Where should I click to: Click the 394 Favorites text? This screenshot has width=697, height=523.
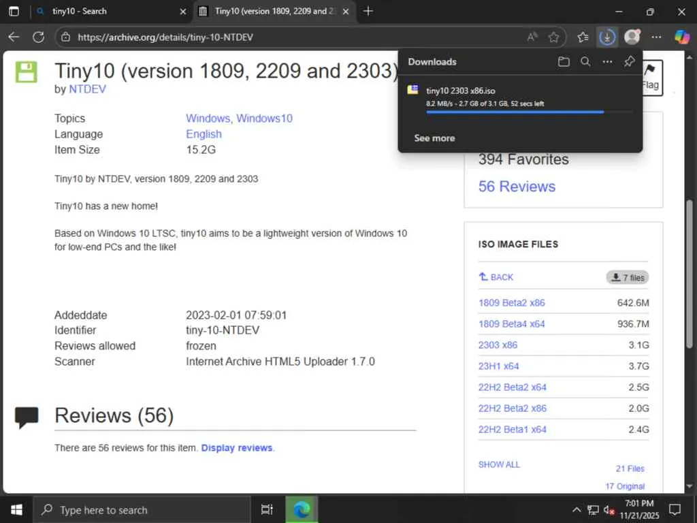[523, 159]
